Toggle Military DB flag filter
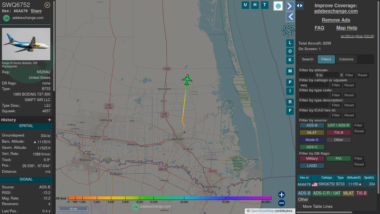 point(312,159)
